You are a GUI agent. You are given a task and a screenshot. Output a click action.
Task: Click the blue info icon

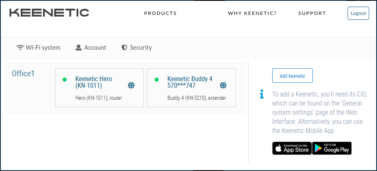(262, 95)
